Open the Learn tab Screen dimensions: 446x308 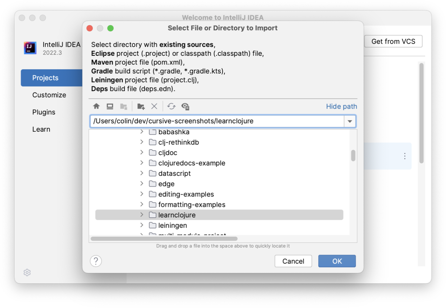click(41, 129)
